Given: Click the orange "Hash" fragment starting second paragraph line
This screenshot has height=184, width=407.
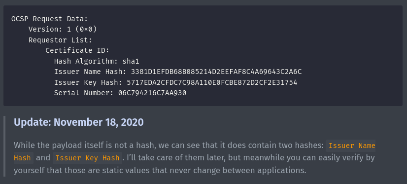Looking at the screenshot, I should point(22,158).
